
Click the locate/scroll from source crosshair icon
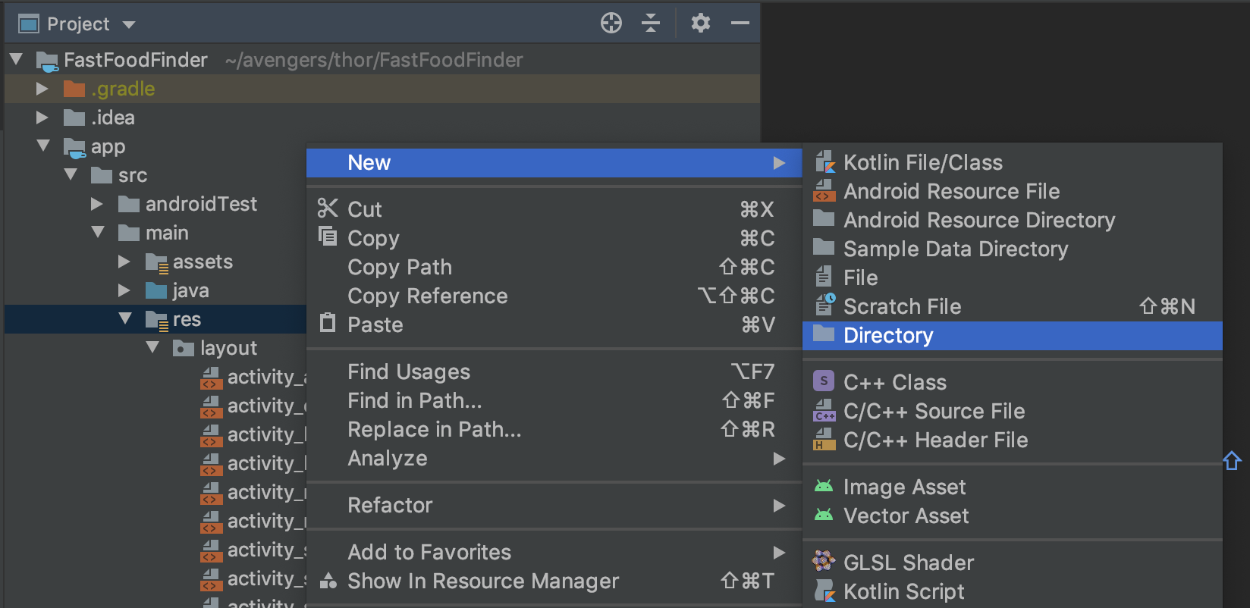pos(611,24)
